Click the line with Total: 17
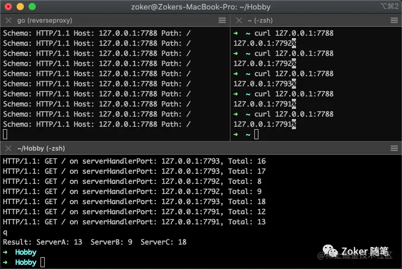The width and height of the screenshot is (402, 269). point(135,171)
